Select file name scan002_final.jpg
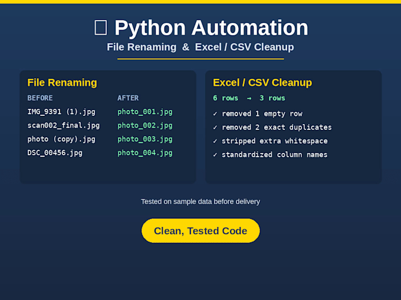 click(x=64, y=125)
